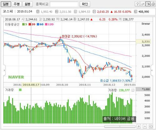156x130 pixels.
Task: Click the 2019.01 axis label
Action: pyautogui.click(x=130, y=85)
